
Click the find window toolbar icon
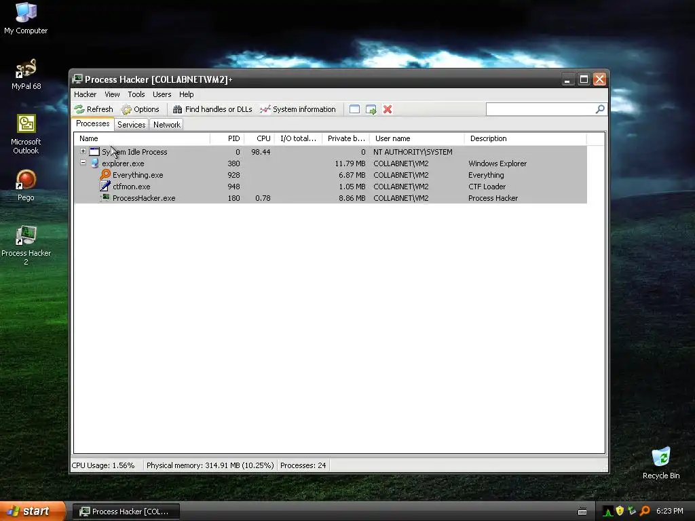pyautogui.click(x=354, y=109)
